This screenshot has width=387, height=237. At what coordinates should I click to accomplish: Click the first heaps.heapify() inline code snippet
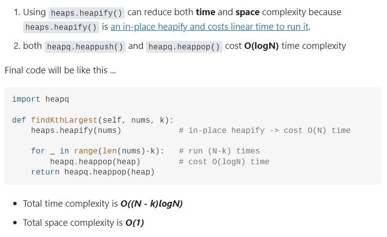coord(87,12)
